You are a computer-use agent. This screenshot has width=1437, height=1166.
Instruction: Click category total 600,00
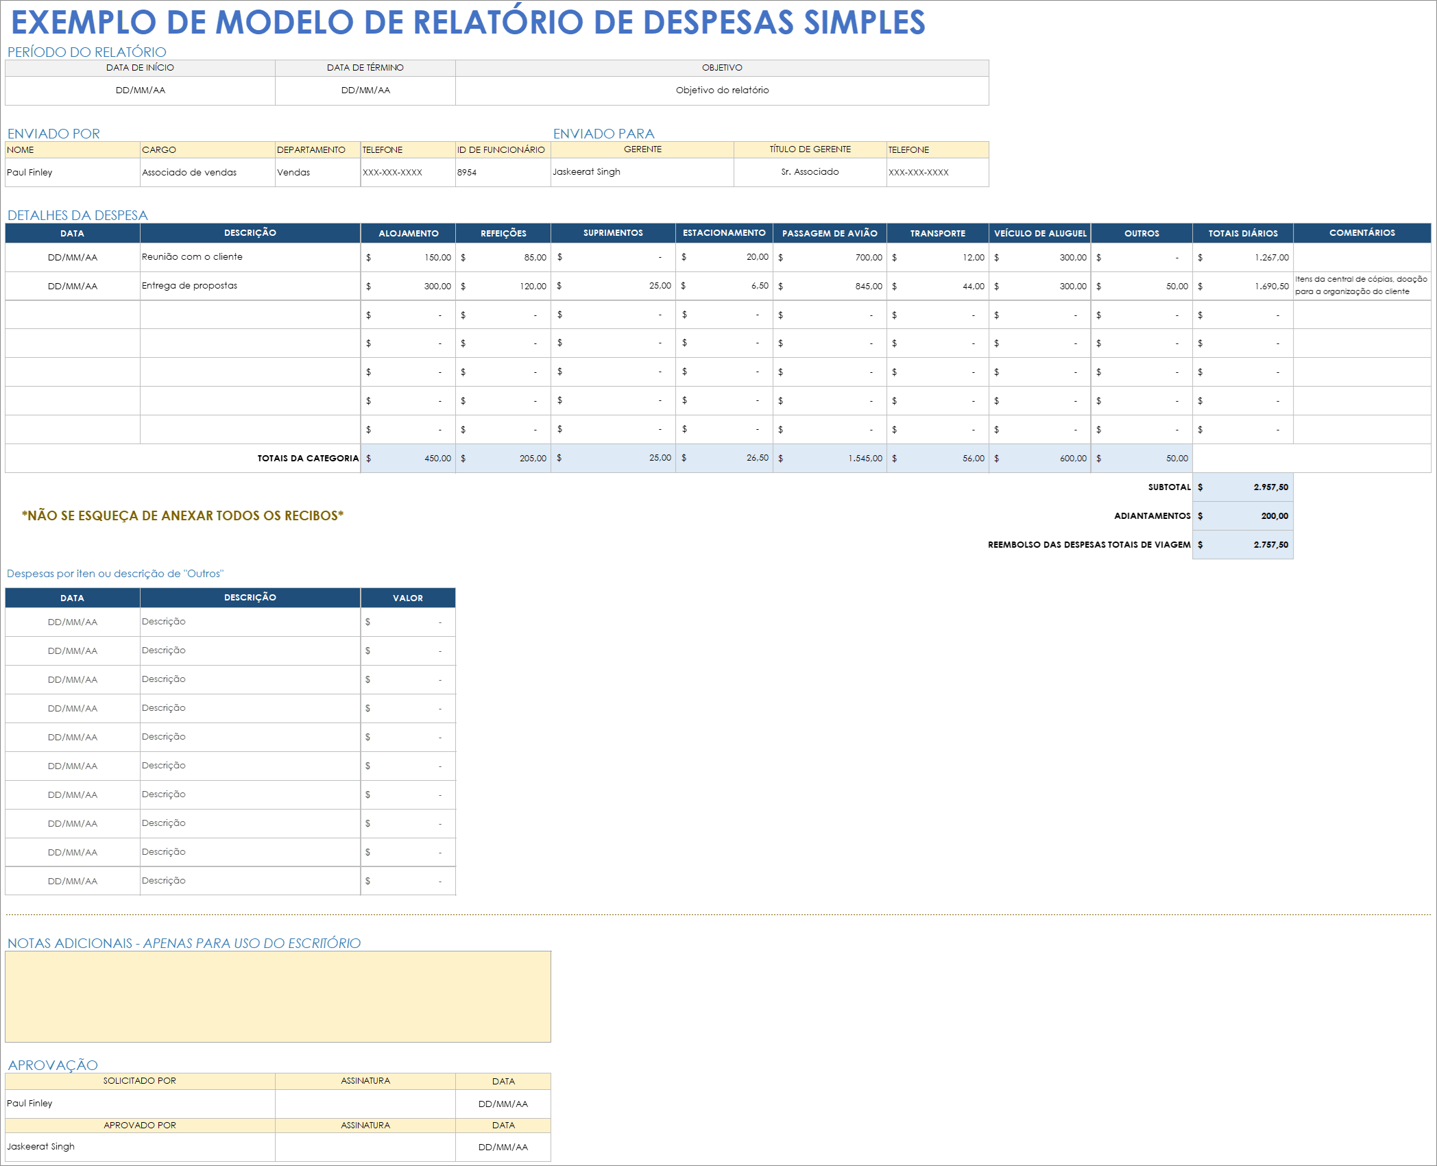click(1040, 459)
